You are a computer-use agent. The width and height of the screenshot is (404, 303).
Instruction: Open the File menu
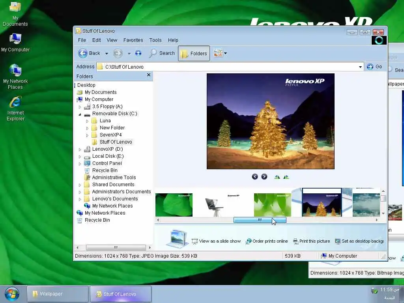[x=82, y=40]
